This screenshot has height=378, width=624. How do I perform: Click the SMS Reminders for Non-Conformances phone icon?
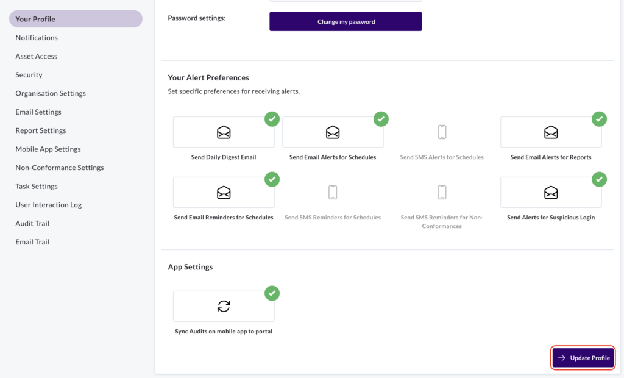point(442,193)
